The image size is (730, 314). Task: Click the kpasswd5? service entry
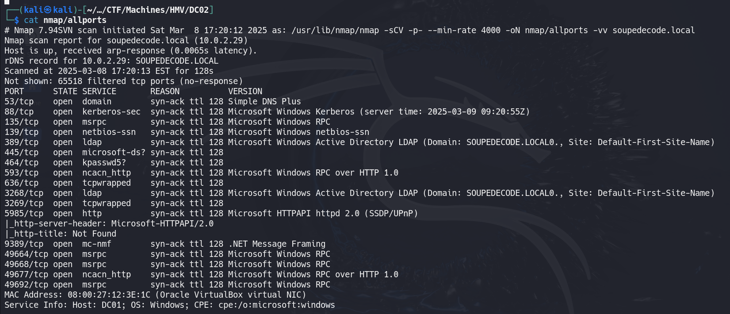coord(104,162)
